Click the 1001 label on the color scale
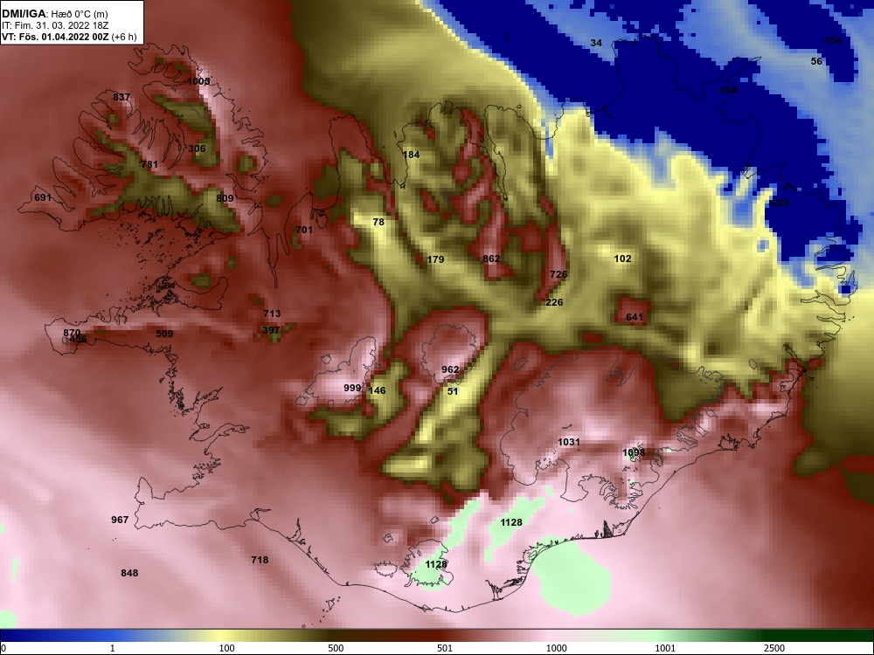 (x=665, y=648)
